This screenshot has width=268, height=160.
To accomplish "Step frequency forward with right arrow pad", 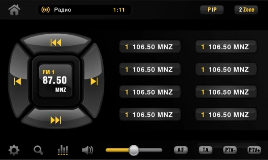I will 94,81.
